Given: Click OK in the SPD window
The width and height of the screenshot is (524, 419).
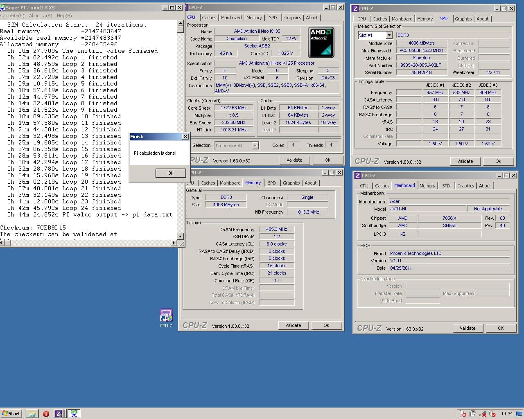Looking at the screenshot, I should point(498,161).
